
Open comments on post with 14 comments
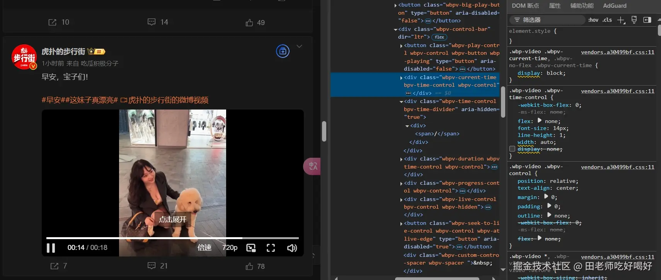(x=158, y=22)
